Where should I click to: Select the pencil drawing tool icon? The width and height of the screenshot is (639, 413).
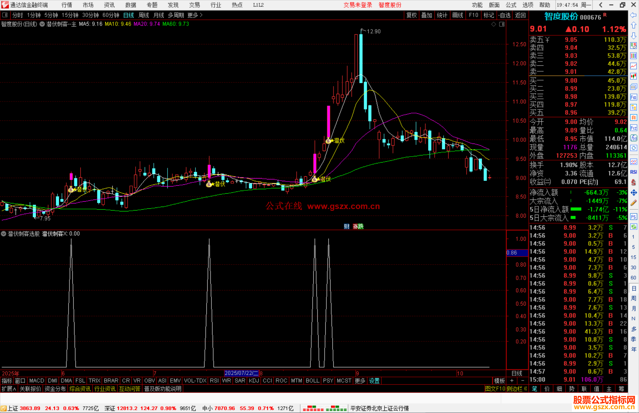point(633,203)
